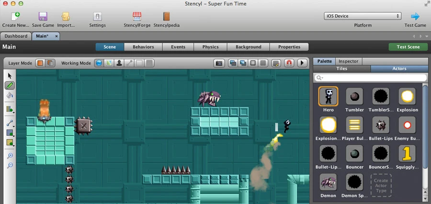Click the zoom in magnifier
431x204 pixels.
pos(10,156)
